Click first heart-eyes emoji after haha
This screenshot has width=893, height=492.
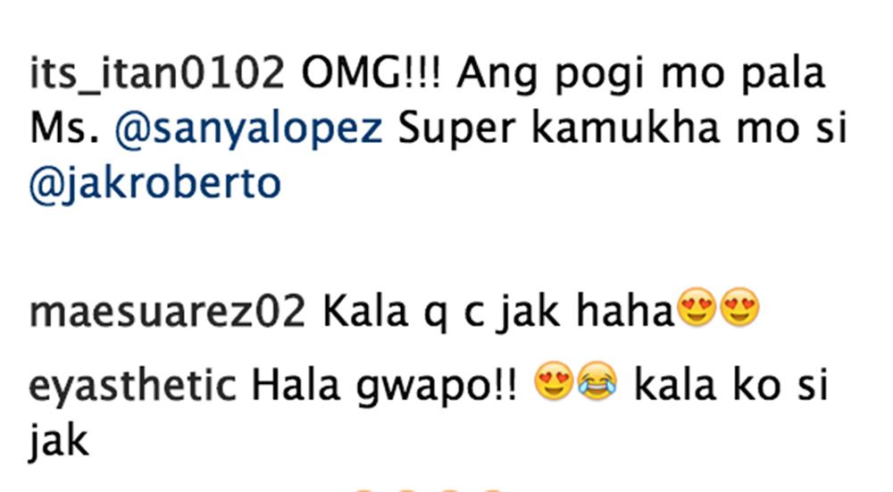pos(697,307)
